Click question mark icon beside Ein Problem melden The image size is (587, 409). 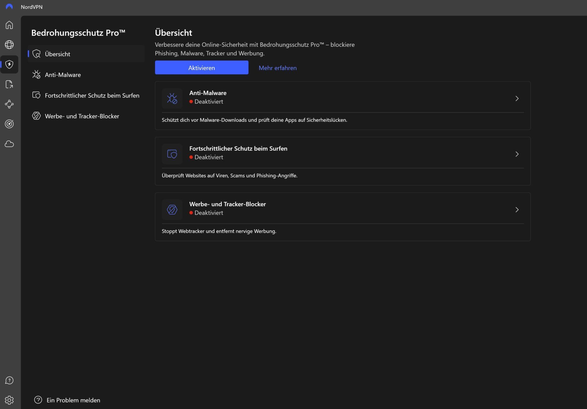coord(38,400)
